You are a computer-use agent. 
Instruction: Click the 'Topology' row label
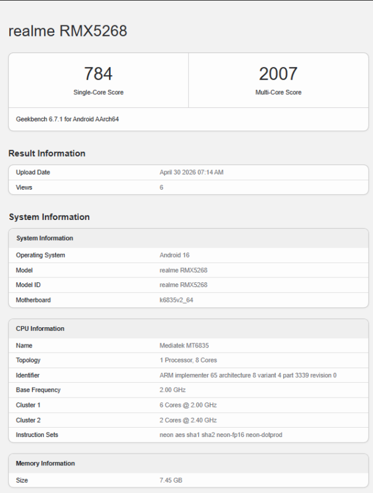tap(28, 361)
